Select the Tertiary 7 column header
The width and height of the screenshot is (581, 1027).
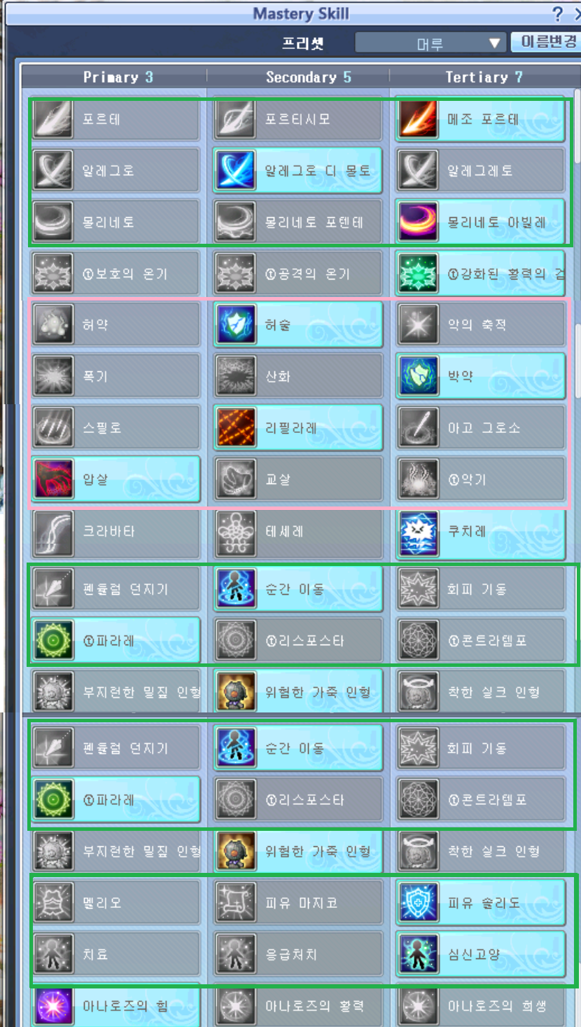coord(483,77)
